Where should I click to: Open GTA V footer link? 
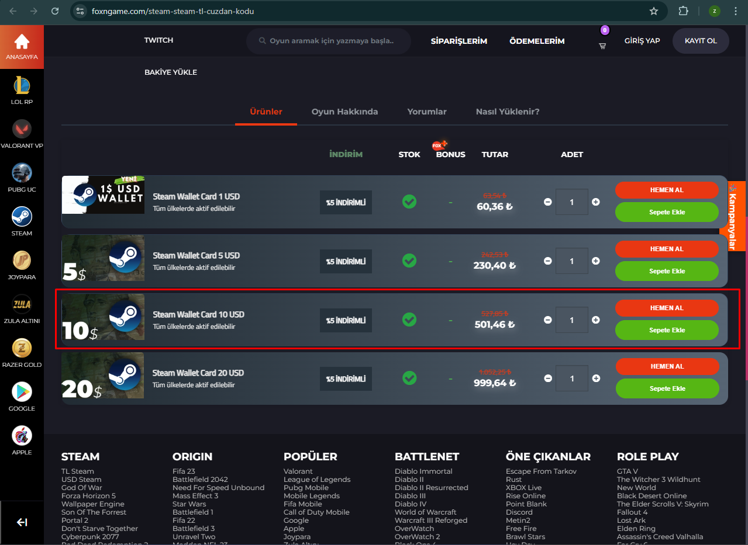pyautogui.click(x=628, y=471)
